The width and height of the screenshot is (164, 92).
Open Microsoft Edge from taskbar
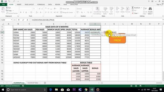(50, 90)
